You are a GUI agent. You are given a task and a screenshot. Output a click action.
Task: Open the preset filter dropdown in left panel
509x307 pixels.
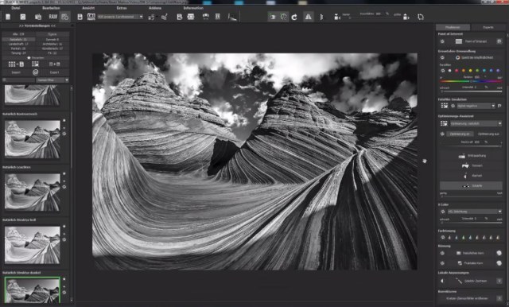coord(52,80)
